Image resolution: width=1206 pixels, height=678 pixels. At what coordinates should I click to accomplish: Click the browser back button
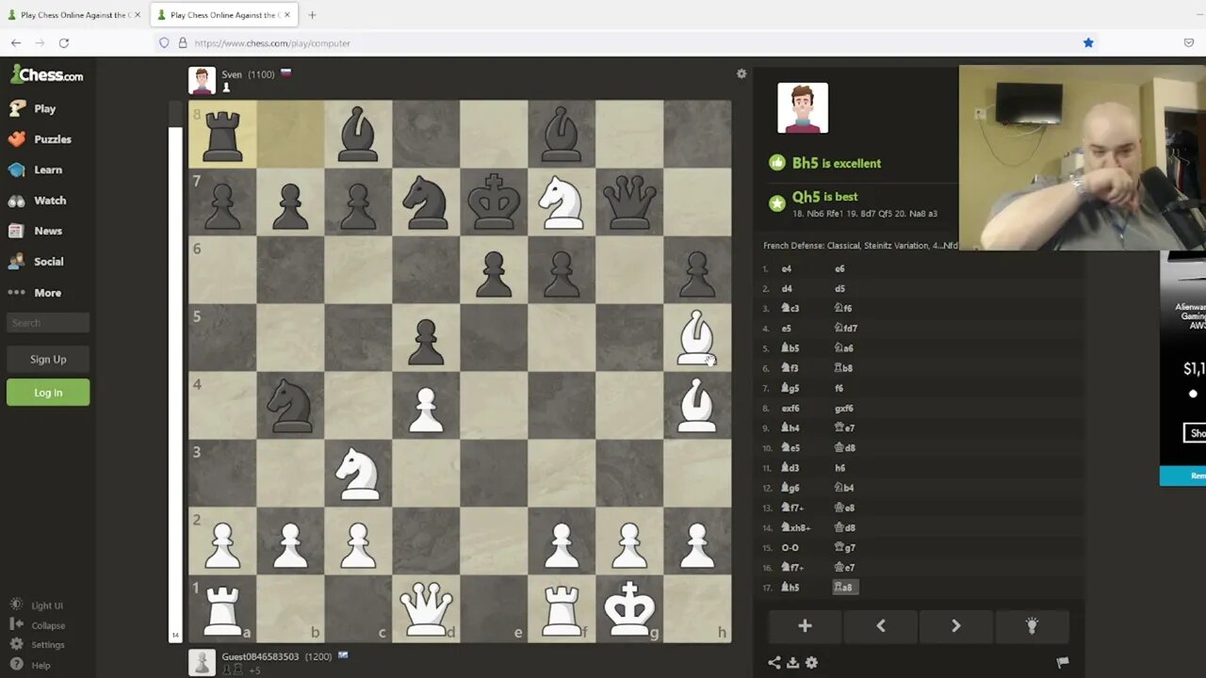[16, 42]
